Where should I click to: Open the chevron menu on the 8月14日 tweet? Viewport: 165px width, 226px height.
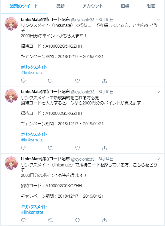(158, 159)
